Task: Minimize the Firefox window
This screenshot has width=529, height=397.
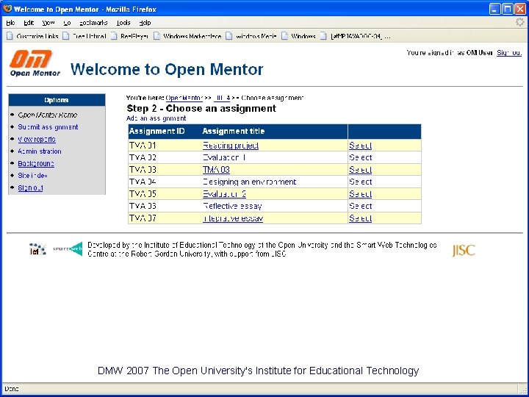Action: click(495, 9)
